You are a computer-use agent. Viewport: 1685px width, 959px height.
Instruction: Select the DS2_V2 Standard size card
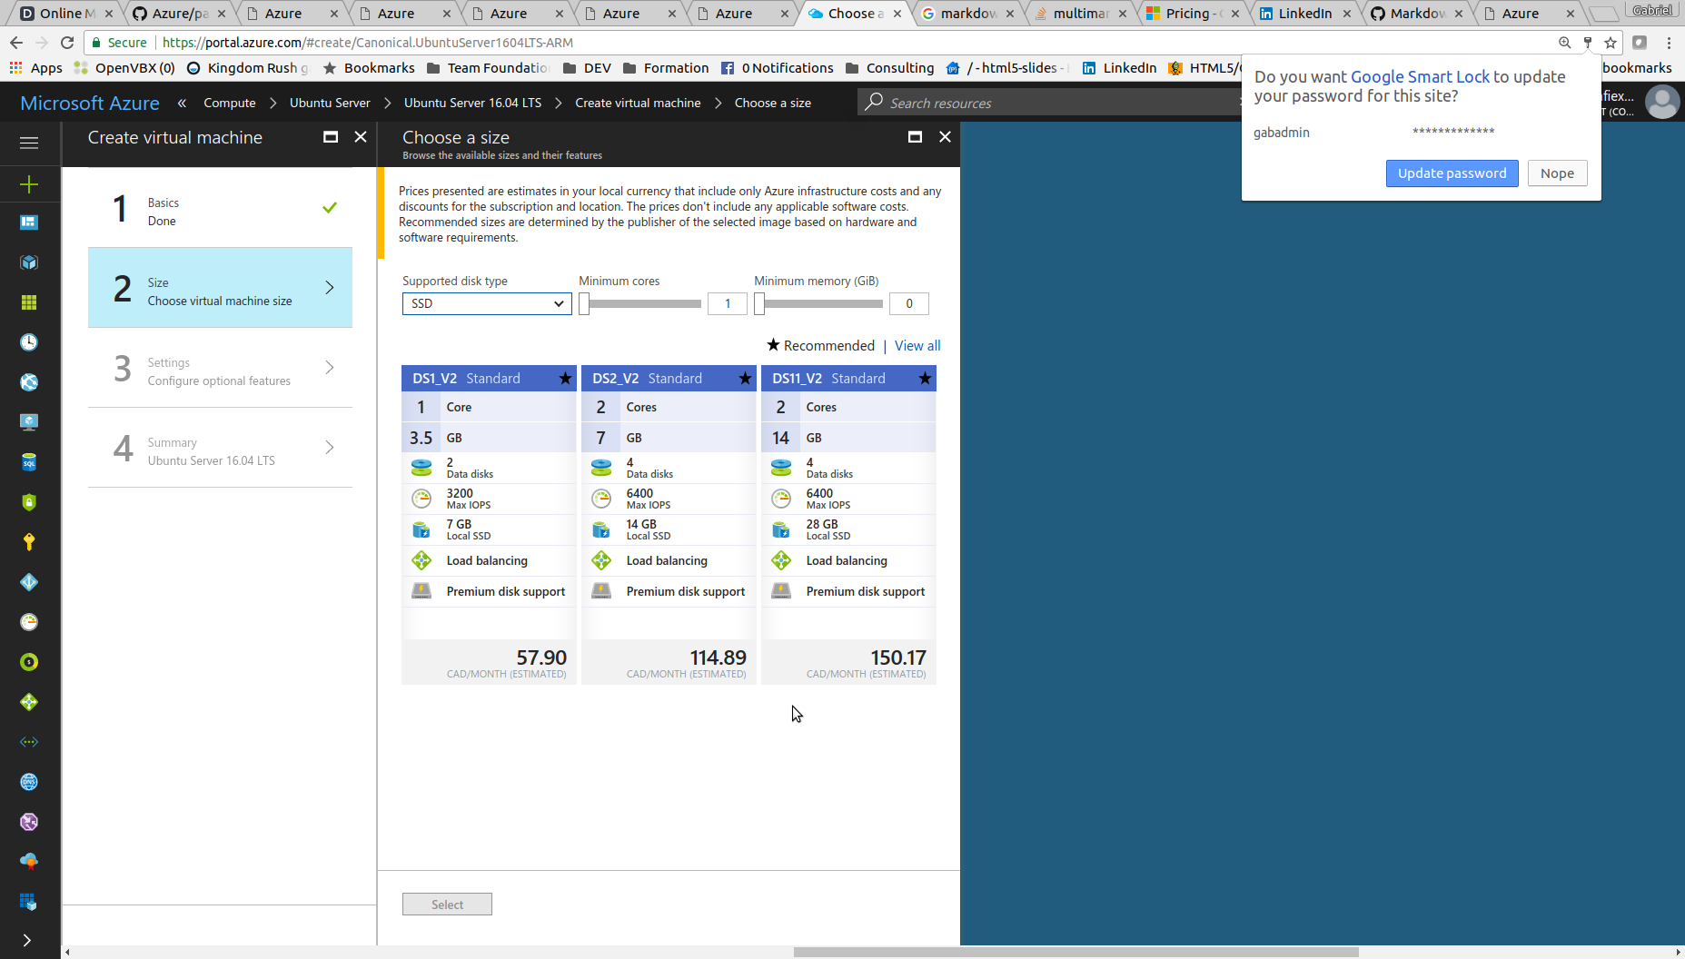point(669,524)
